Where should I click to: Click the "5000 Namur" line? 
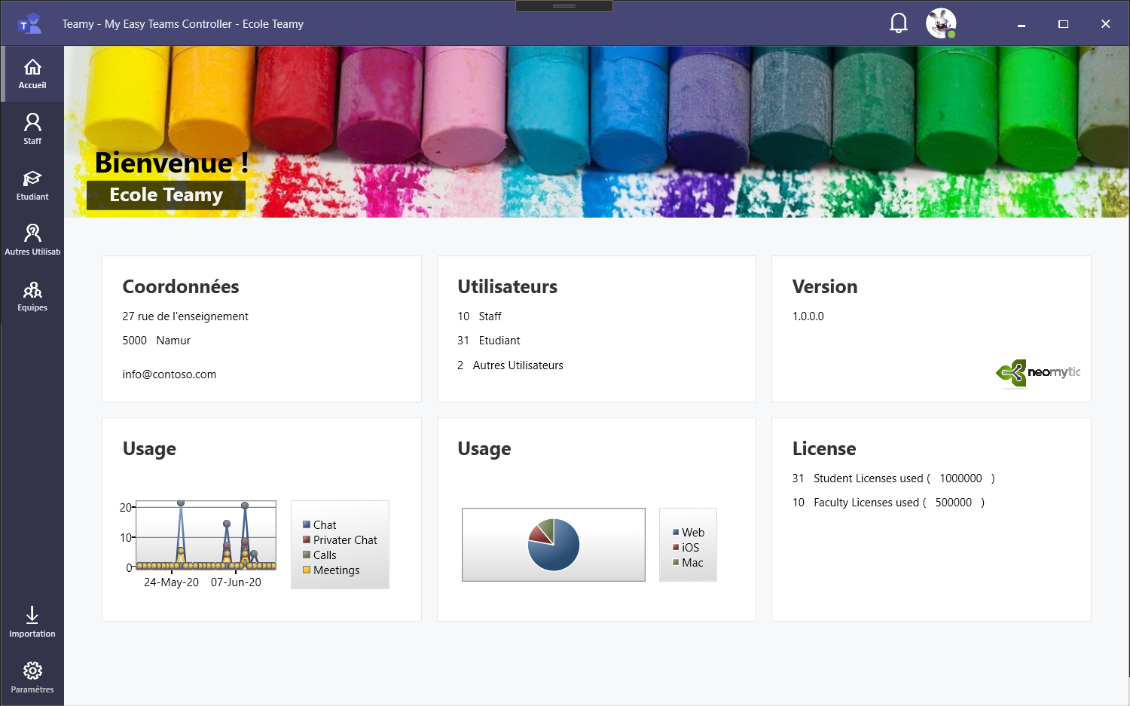click(157, 341)
